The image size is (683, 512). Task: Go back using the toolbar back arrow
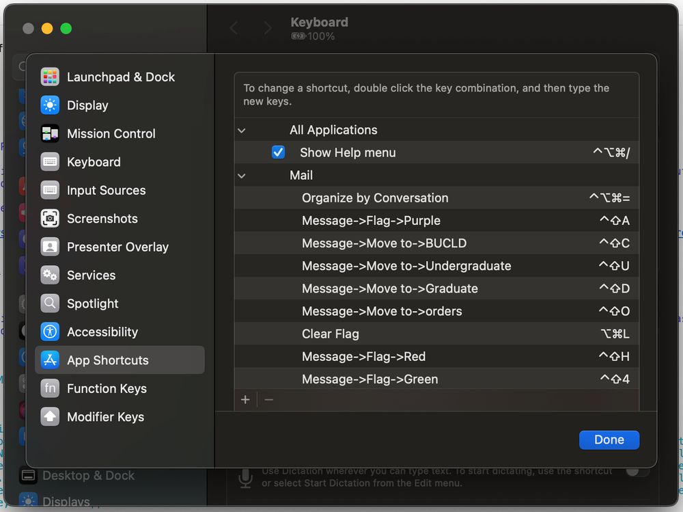coord(234,28)
